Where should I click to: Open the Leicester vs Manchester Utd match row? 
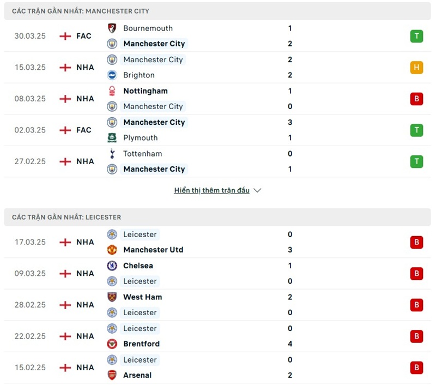tap(218, 242)
